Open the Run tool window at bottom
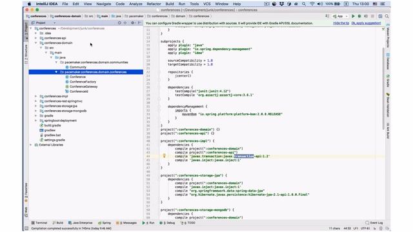413x232 pixels. [148, 223]
